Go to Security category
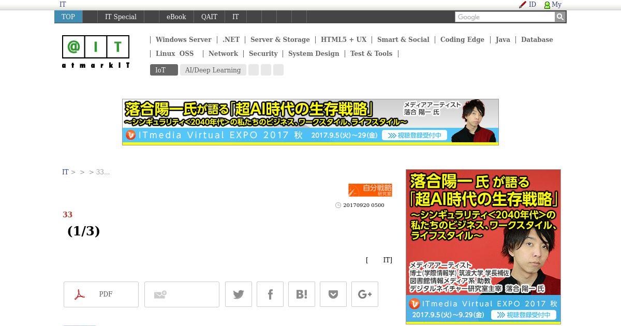The width and height of the screenshot is (621, 326). (263, 54)
